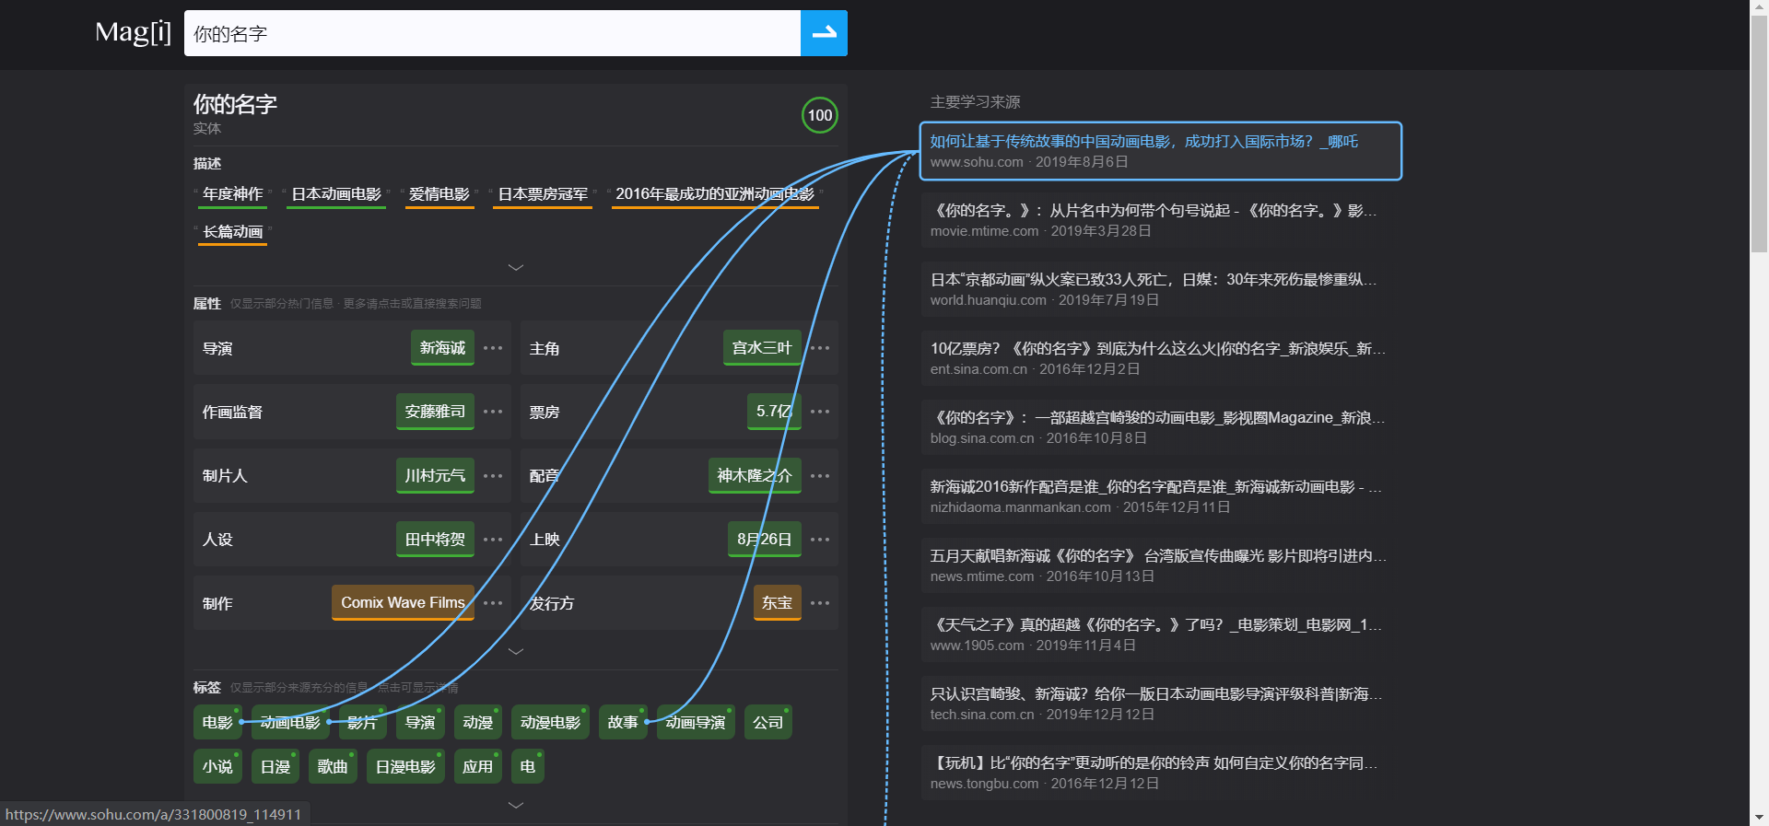This screenshot has width=1769, height=826.
Task: Select the 导演 label tag
Action: (x=420, y=723)
